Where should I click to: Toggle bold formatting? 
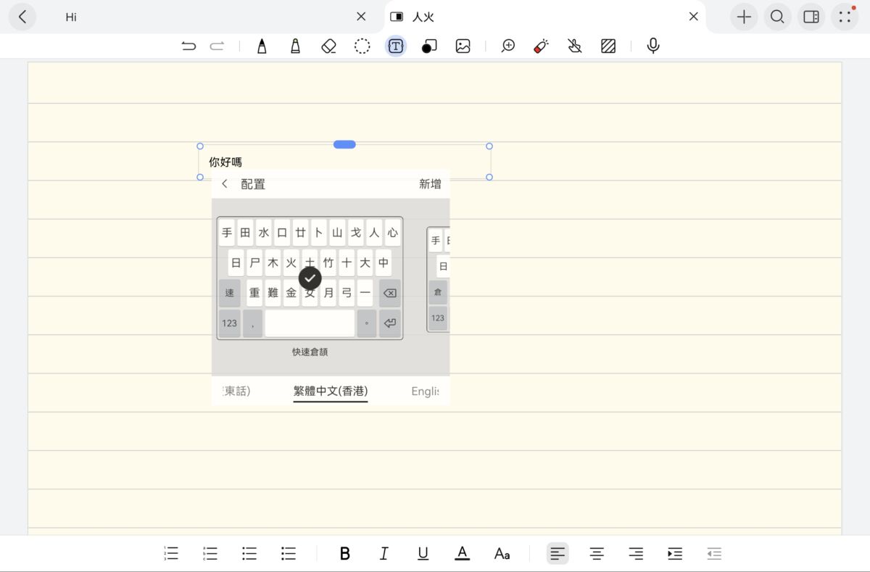pyautogui.click(x=344, y=553)
